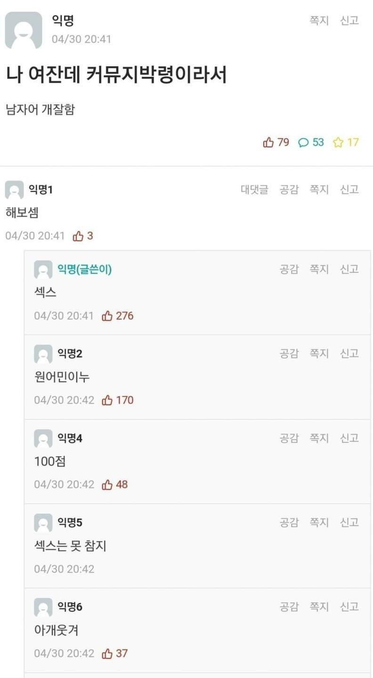This screenshot has height=678, width=373.
Task: Click the post's speech bubble comment icon
Action: (x=304, y=142)
